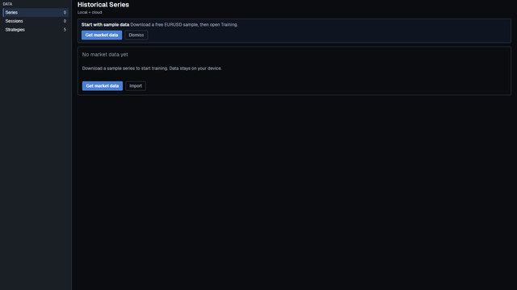Viewport: 517px width, 290px height.
Task: Open Strategies in the Data sidebar
Action: pyautogui.click(x=36, y=30)
